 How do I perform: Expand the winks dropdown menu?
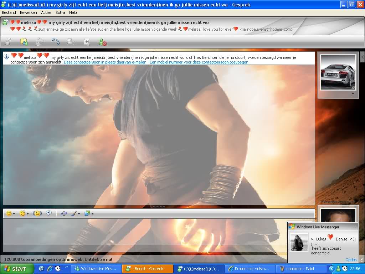27,214
